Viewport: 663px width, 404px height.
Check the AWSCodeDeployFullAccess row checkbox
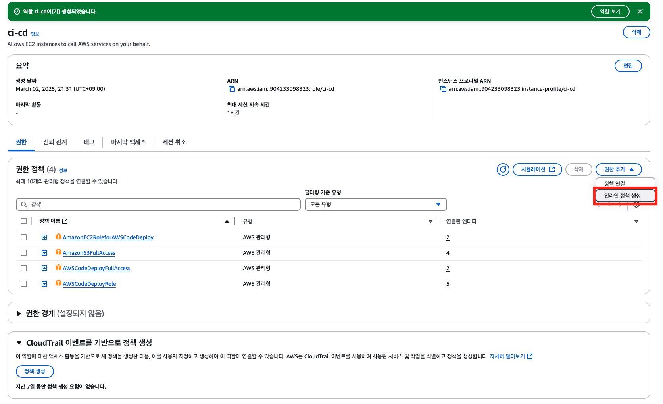[x=24, y=268]
